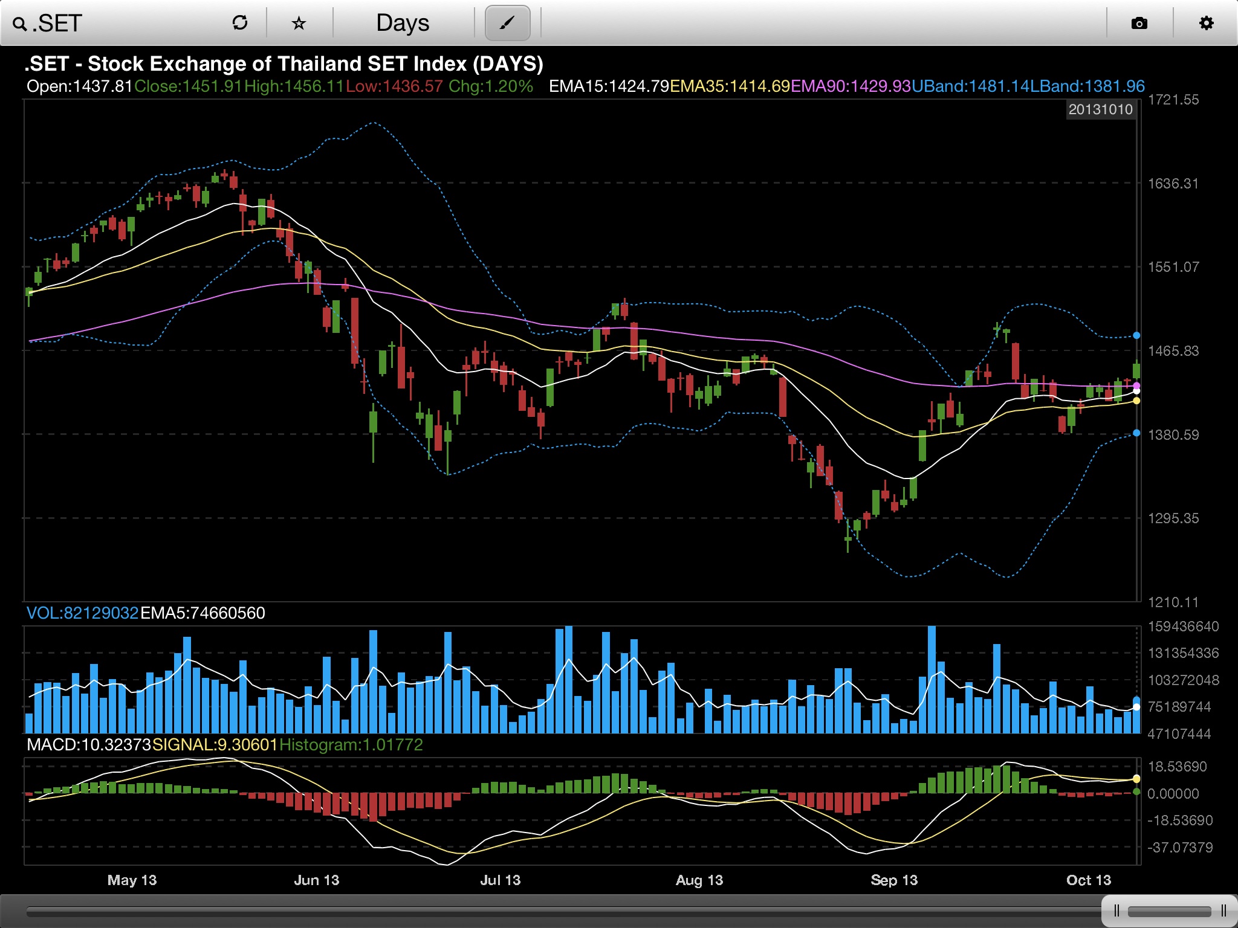Click the Aug 13 time axis label
Viewport: 1238px width, 928px height.
pos(699,880)
